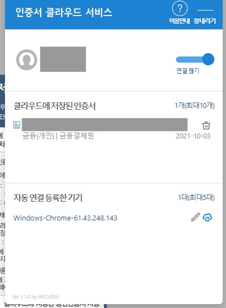Click the 자동 연결 등록한 기기 section heading
Image resolution: width=226 pixels, height=308 pixels.
pos(48,198)
